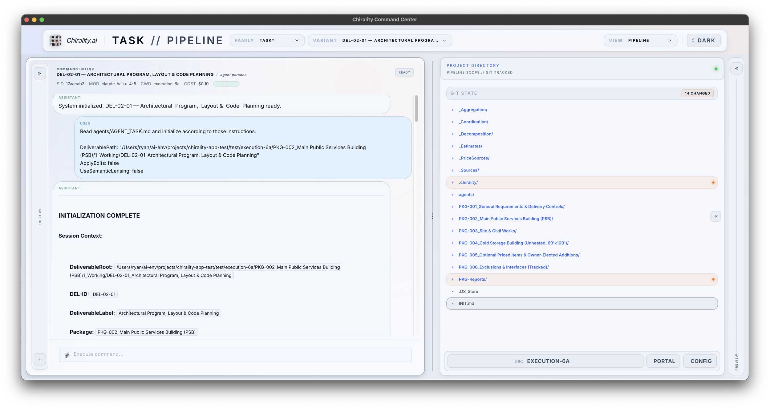The image size is (770, 408).
Task: Click the green status dot in Project Directory
Action: click(x=716, y=69)
